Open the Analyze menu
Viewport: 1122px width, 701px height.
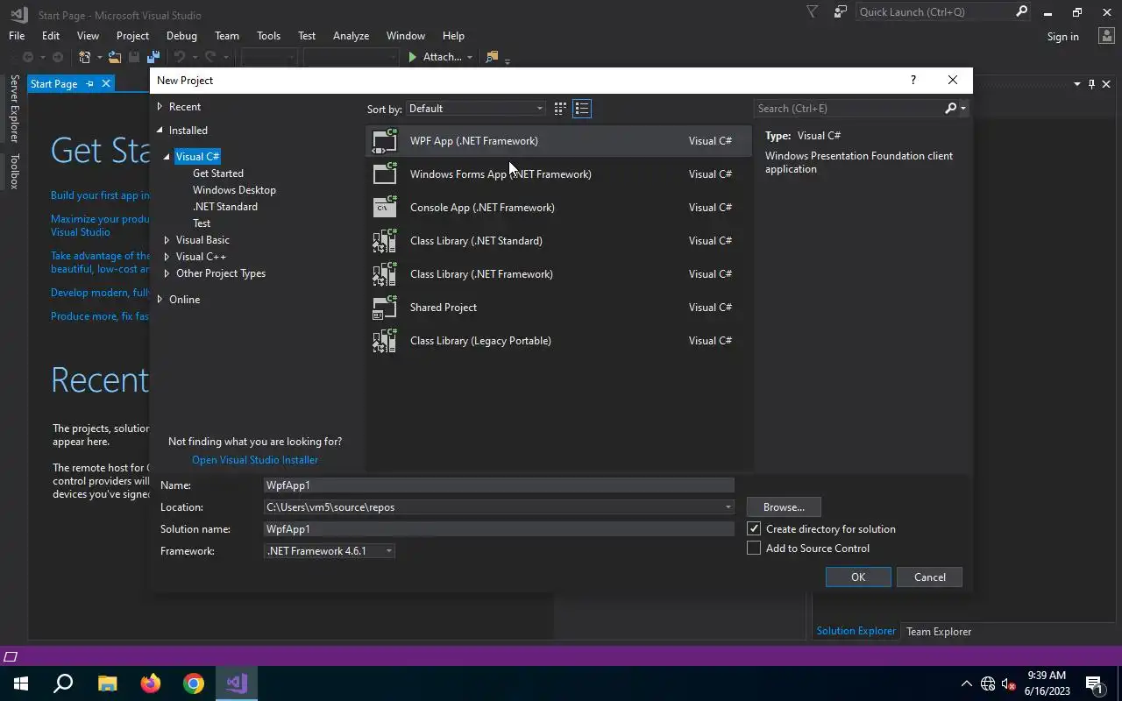point(351,36)
